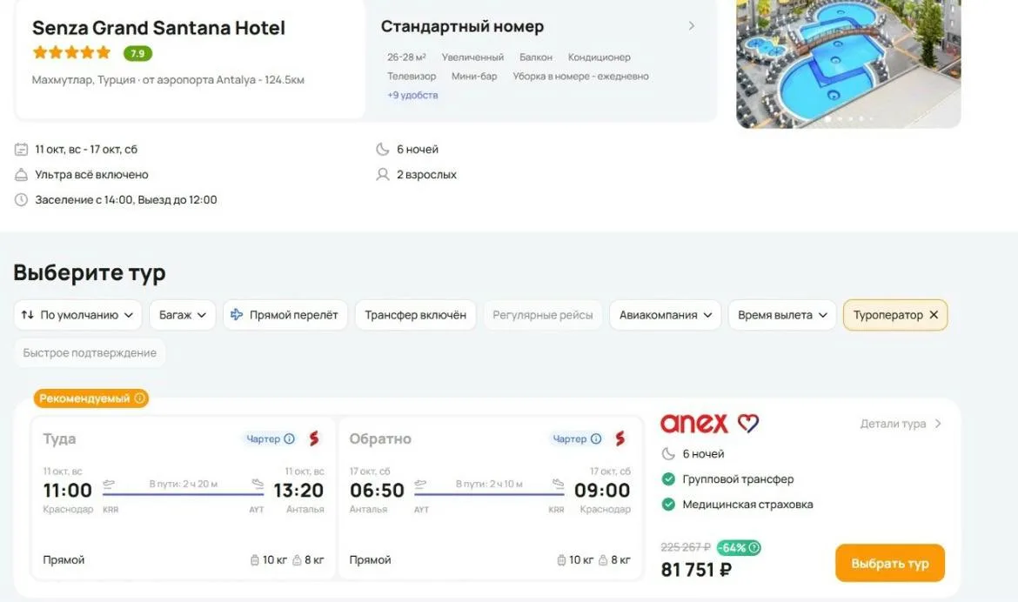The height and width of the screenshot is (602, 1018).
Task: Click the landing icon by 09:00 arrival
Action: click(x=559, y=484)
